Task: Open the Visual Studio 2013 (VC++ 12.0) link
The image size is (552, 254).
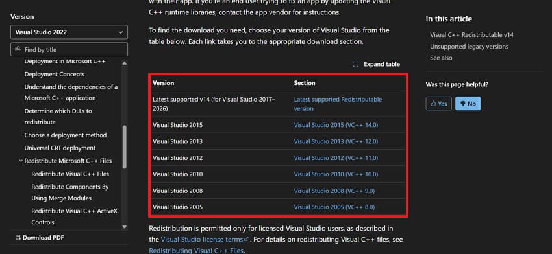Action: 336,141
